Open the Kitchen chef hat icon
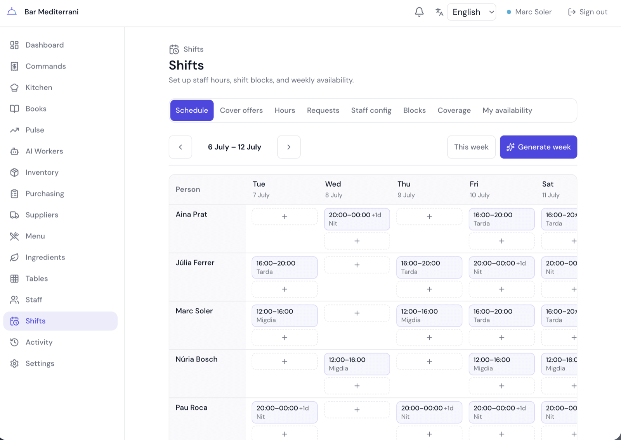Image resolution: width=621 pixels, height=440 pixels. click(x=14, y=88)
